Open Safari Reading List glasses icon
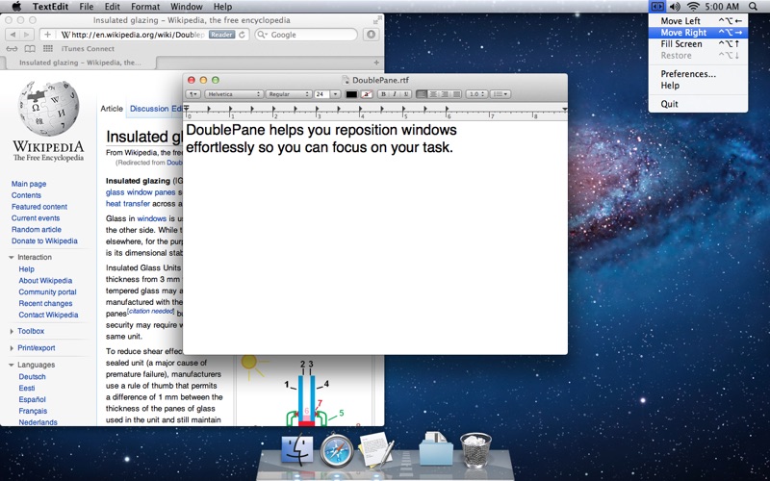 pos(12,49)
